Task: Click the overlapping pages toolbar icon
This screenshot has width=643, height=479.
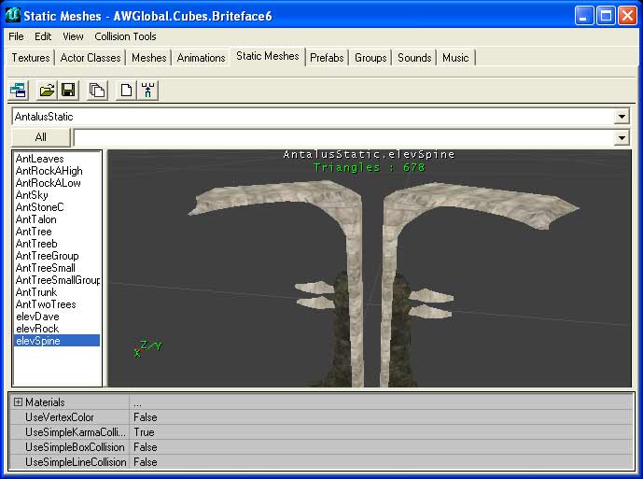Action: pos(97,90)
